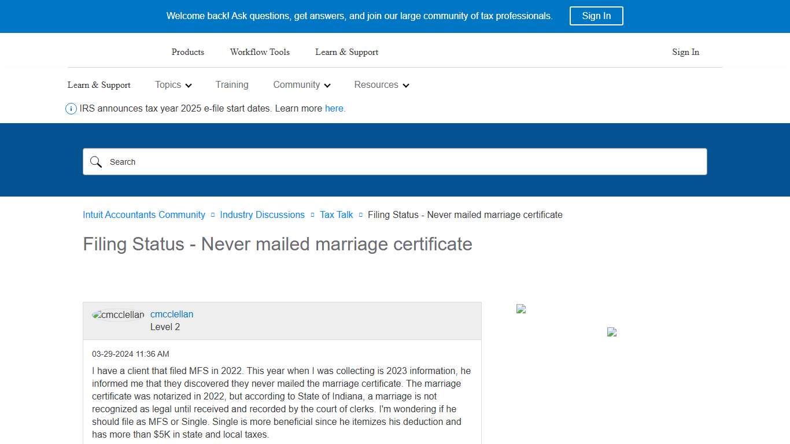The height and width of the screenshot is (444, 790).
Task: Open the Workflow Tools menu
Action: point(260,52)
